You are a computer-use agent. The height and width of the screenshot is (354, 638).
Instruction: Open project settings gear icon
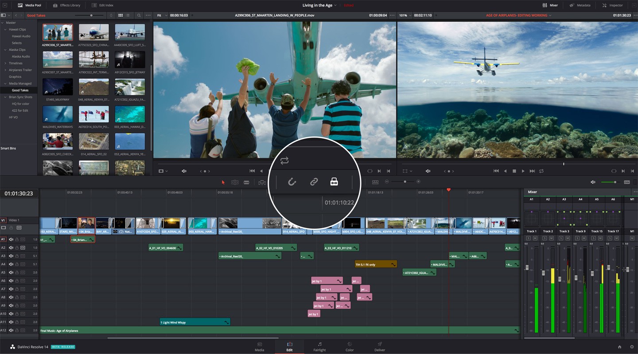pos(632,347)
